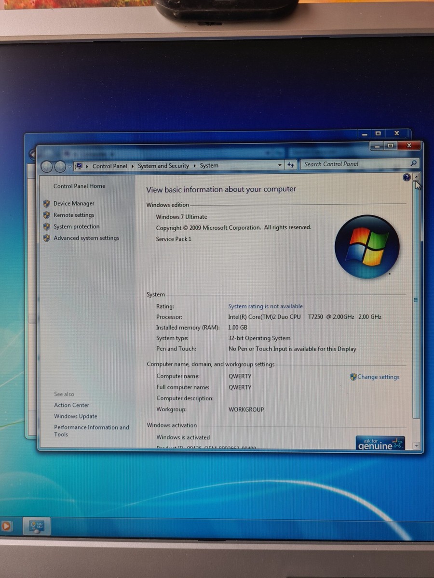Open Help with the blue question mark

[x=407, y=178]
